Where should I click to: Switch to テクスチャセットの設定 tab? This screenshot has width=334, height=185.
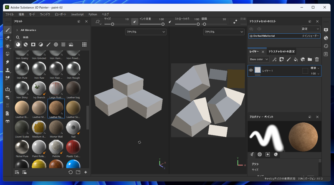pos(281,52)
